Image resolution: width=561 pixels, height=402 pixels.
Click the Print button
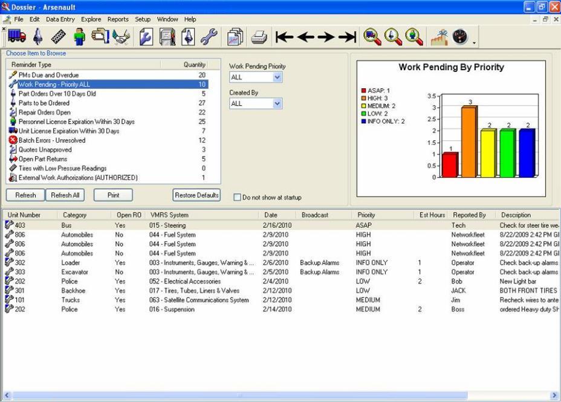[x=114, y=195]
